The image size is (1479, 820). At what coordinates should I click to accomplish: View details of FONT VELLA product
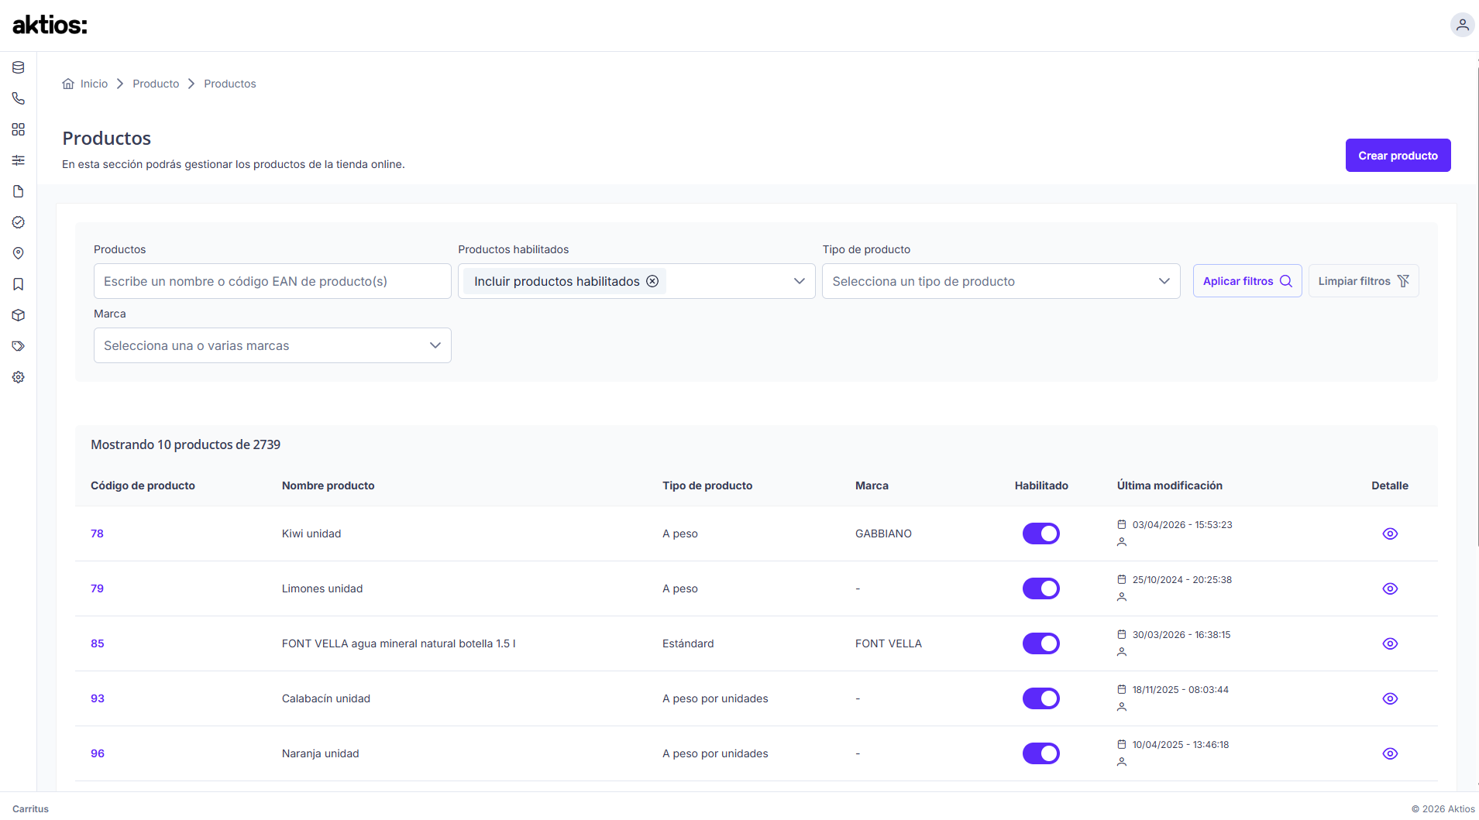click(x=1390, y=643)
